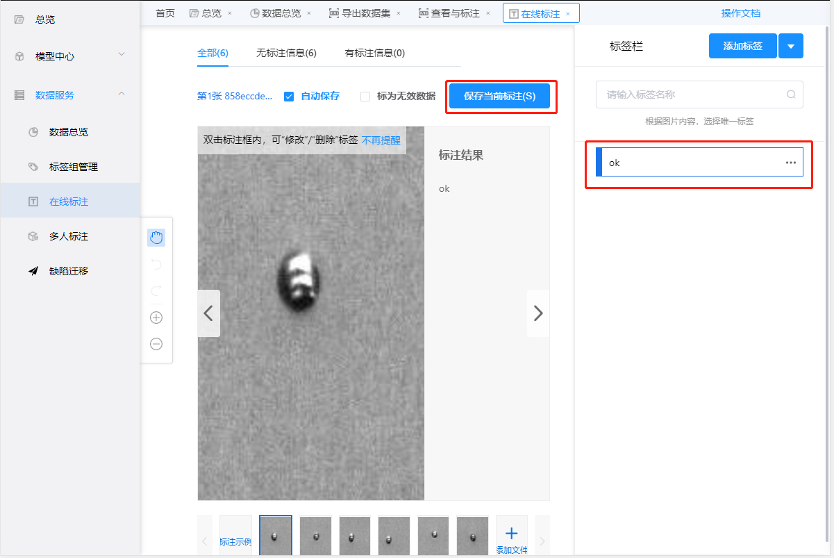The width and height of the screenshot is (834, 558).
Task: Select the last thumbnail beside 添加文件
Action: point(473,536)
